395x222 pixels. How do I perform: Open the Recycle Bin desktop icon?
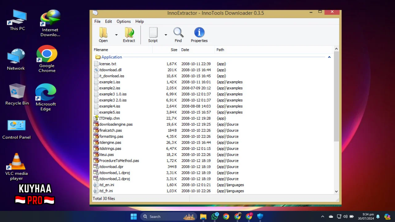pos(17,94)
